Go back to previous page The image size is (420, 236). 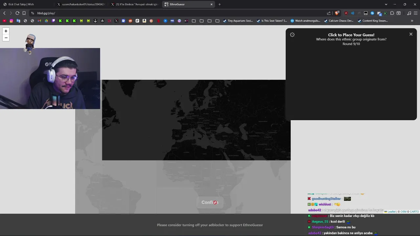coord(4,13)
